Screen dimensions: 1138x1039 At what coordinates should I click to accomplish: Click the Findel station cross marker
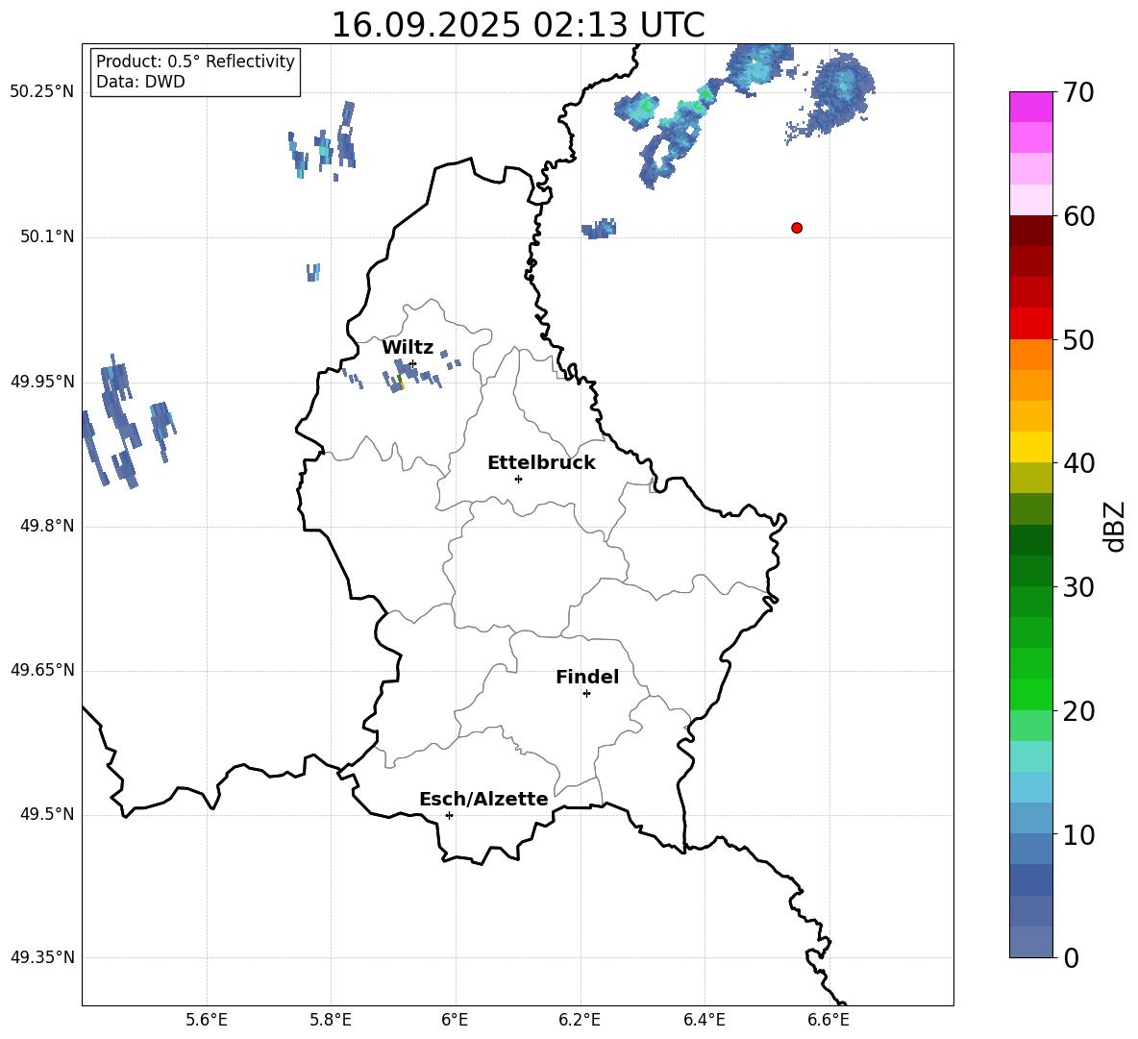586,694
